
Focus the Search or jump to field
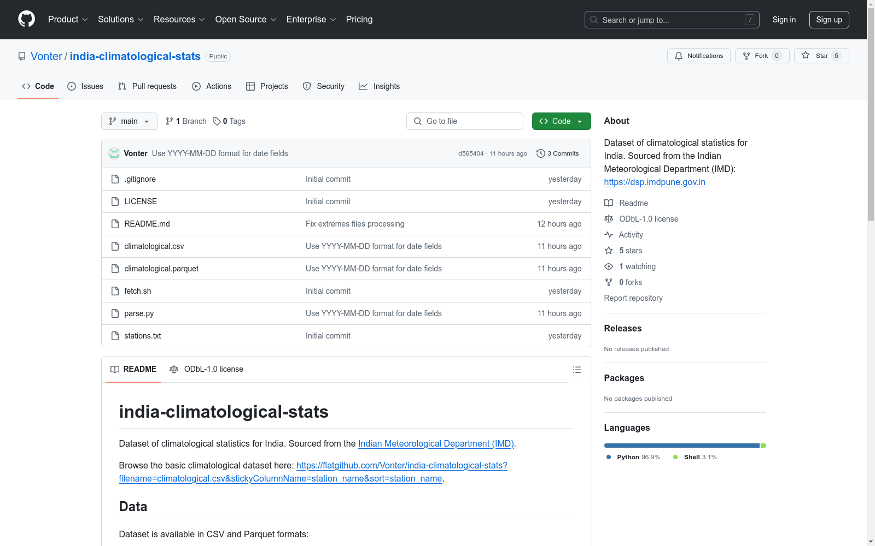[672, 20]
